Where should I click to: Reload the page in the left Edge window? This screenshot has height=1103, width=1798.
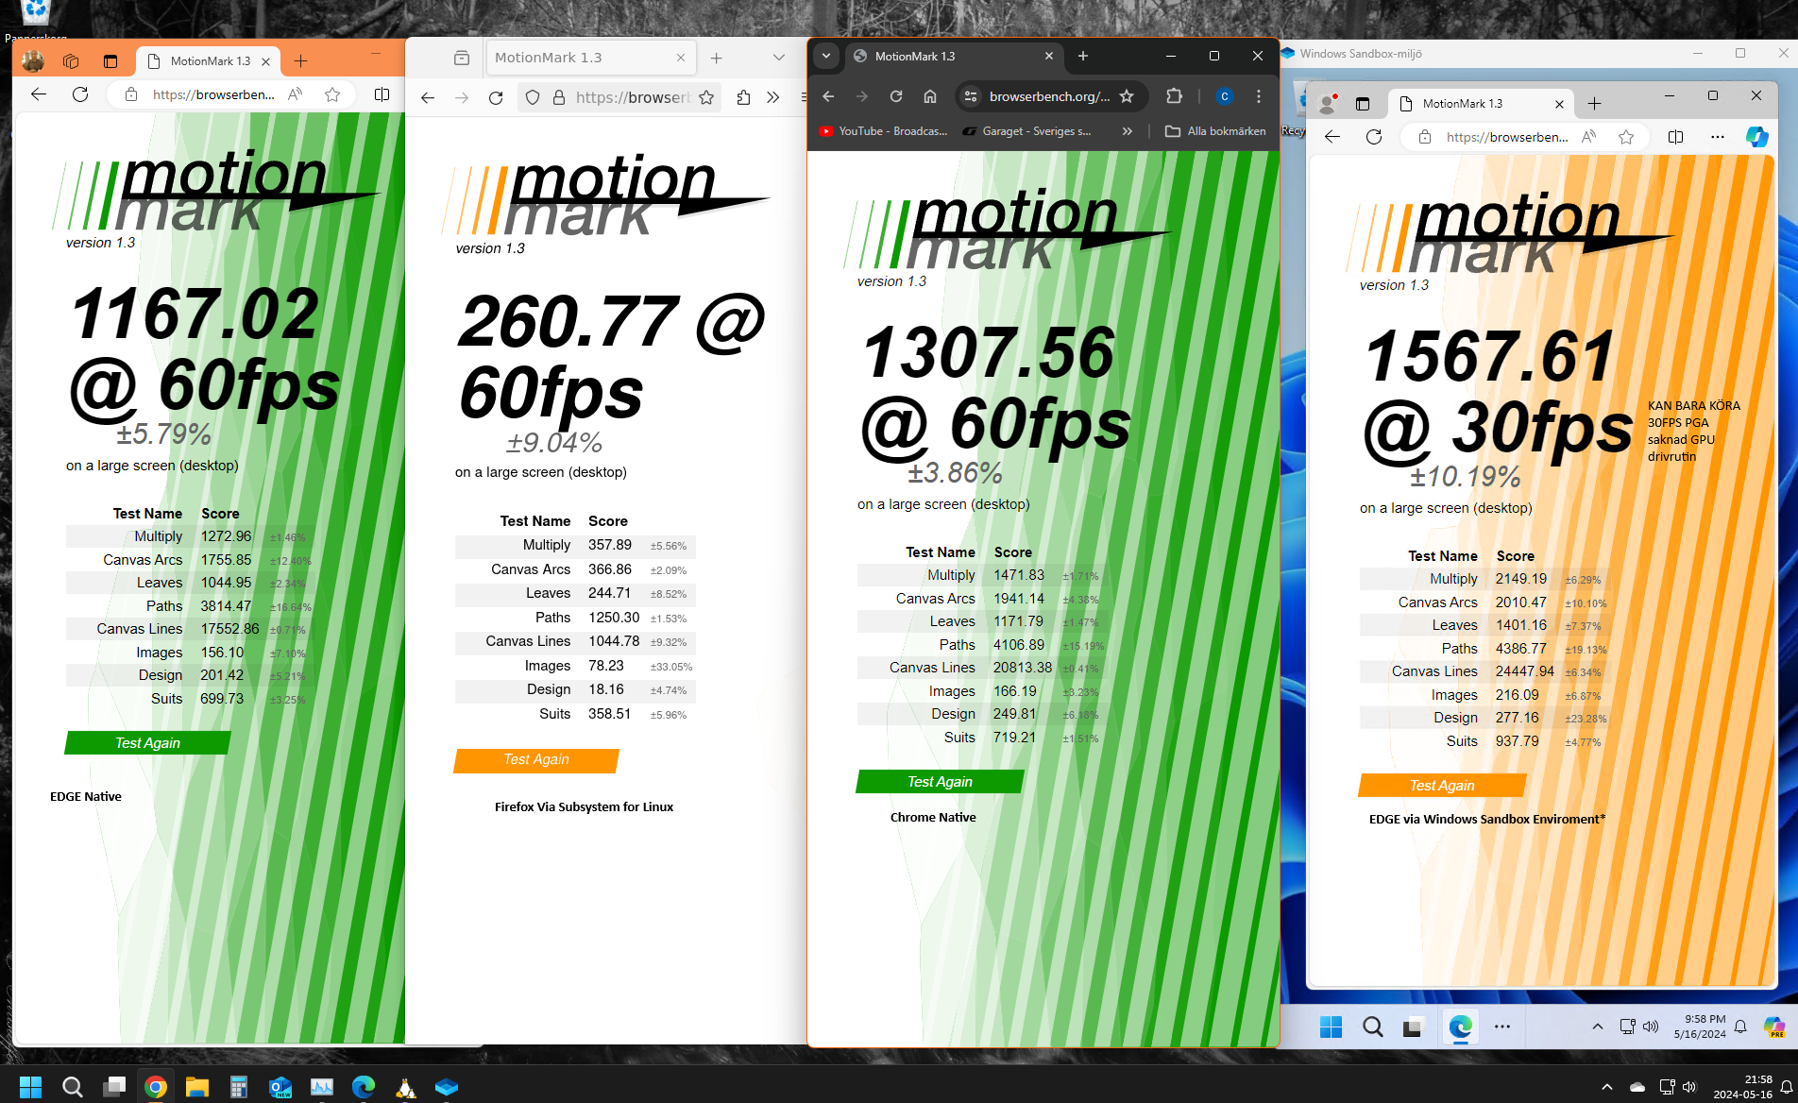point(80,94)
